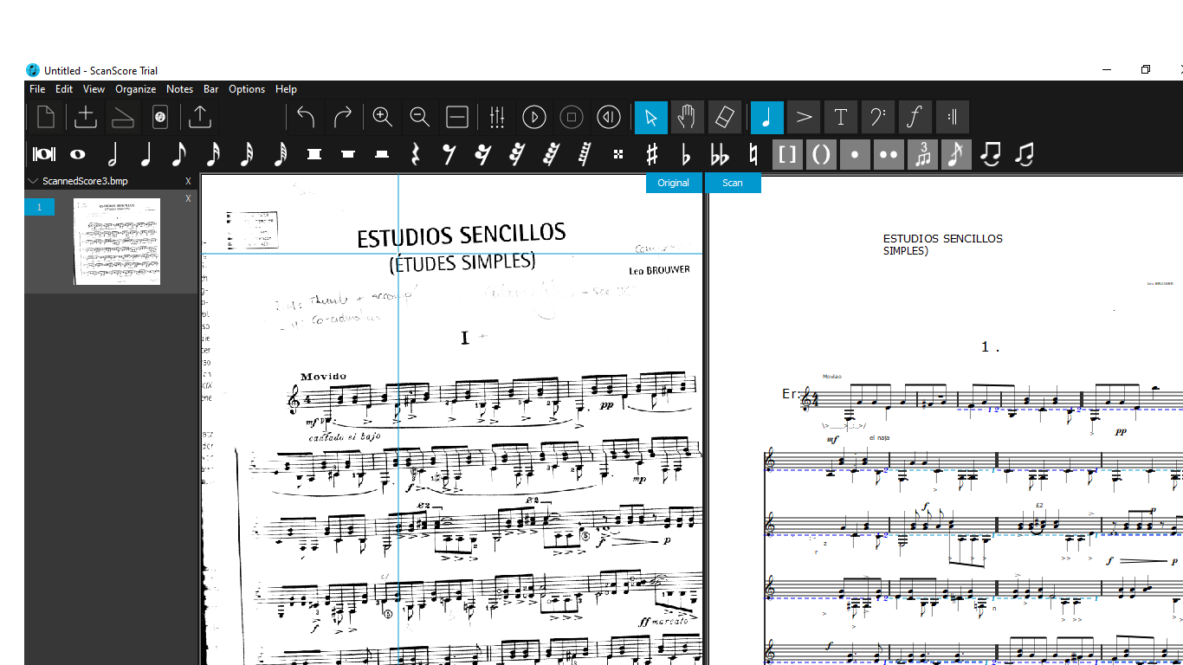
Task: Select the sixteenth rest
Action: 483,154
